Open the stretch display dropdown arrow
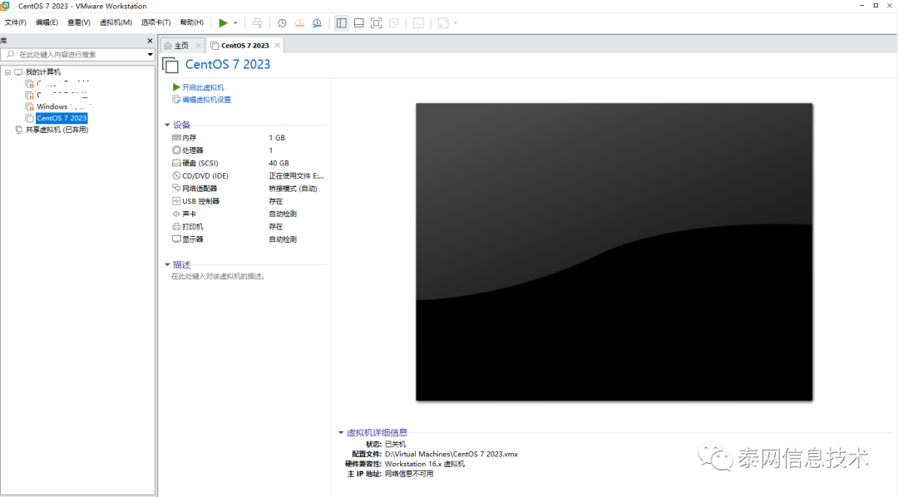Viewport: 898px width, 497px height. coord(456,23)
